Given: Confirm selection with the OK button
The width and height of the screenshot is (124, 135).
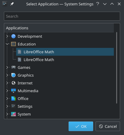Looking at the screenshot, I should [x=81, y=126].
